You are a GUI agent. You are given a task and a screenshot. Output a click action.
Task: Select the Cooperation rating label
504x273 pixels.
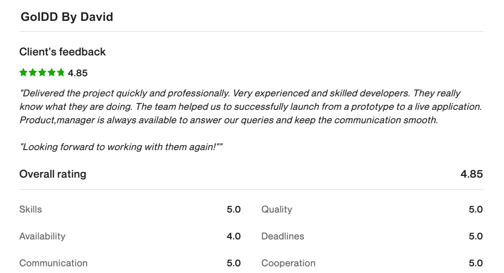[288, 263]
